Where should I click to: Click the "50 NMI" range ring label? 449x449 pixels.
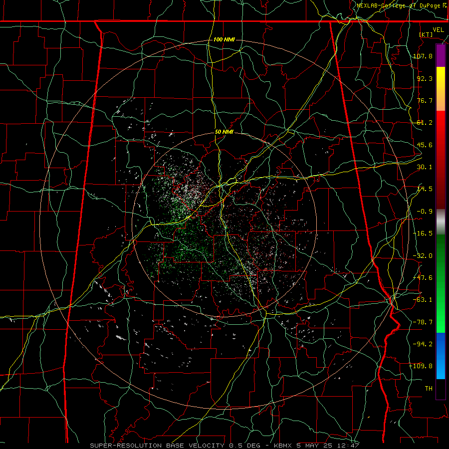point(224,132)
